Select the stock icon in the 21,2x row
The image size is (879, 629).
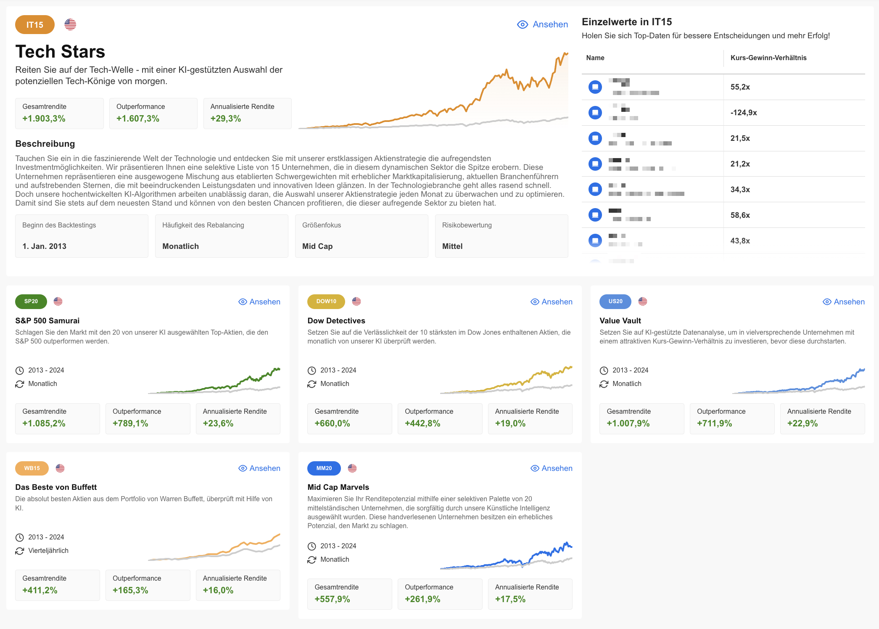(x=595, y=164)
